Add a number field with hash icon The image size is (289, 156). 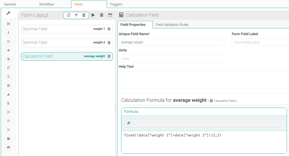[x=8, y=50]
